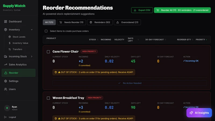
Task: Switch to Overordered (21) tab
Action: [x=127, y=22]
